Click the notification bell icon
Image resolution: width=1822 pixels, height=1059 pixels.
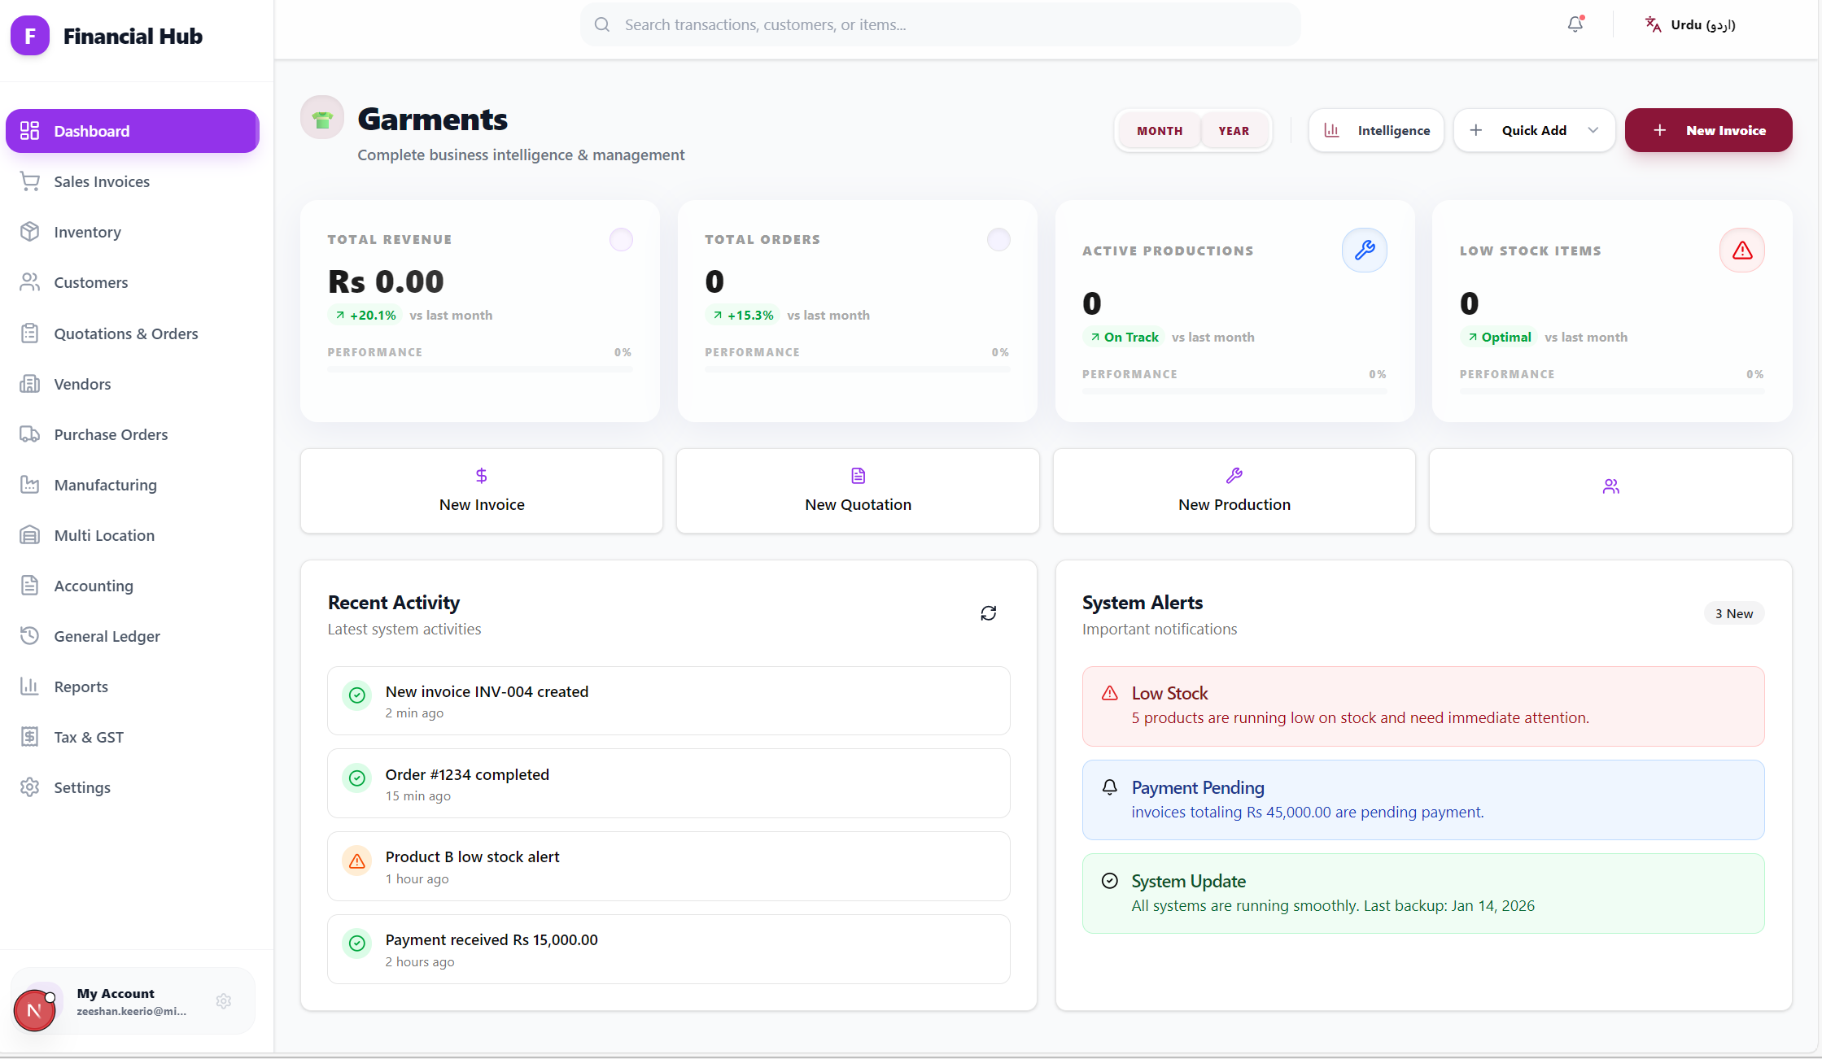pos(1574,24)
